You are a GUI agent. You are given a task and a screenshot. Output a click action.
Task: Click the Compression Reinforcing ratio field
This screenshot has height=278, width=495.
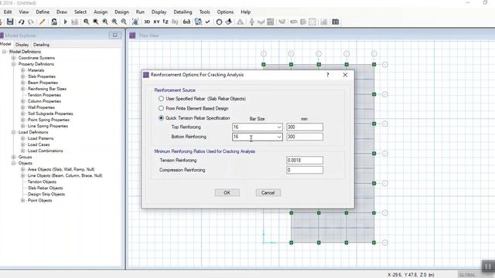[x=305, y=170]
